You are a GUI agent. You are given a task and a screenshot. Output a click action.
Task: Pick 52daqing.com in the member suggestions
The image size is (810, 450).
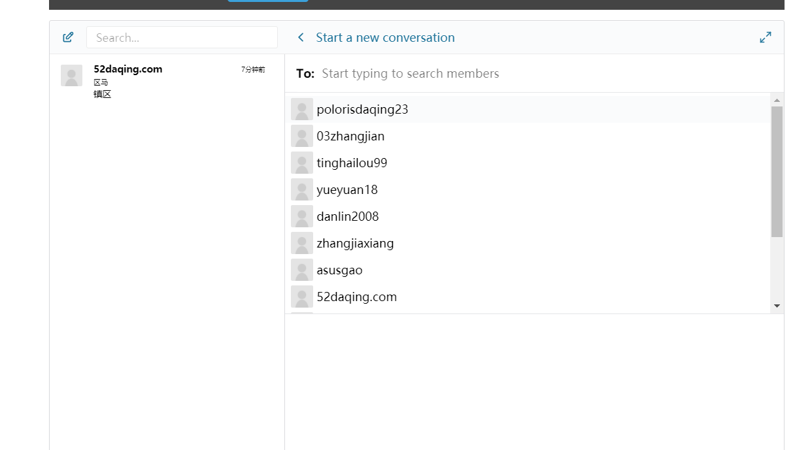(356, 297)
